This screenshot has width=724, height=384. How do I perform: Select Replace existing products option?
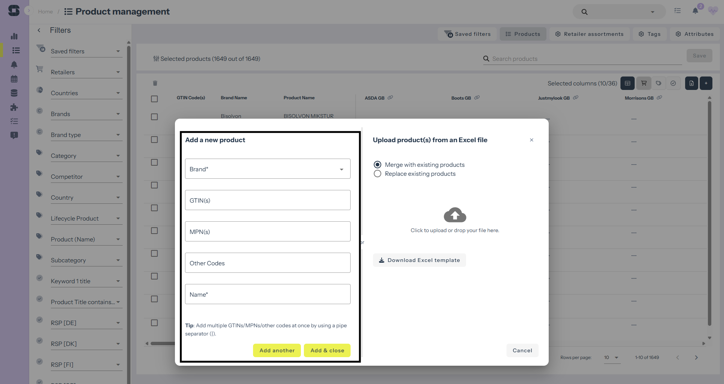(x=378, y=174)
